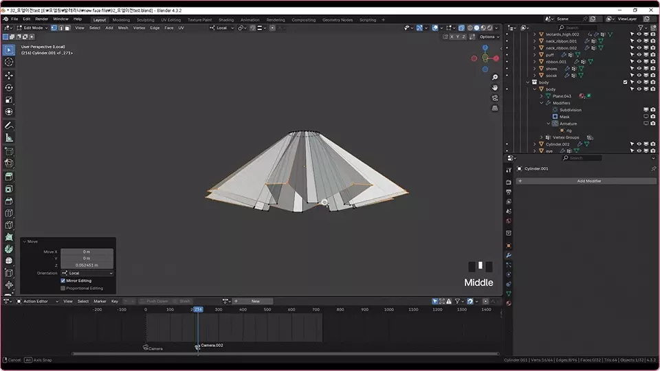
Task: Click the viewport pan hand icon
Action: 495,87
